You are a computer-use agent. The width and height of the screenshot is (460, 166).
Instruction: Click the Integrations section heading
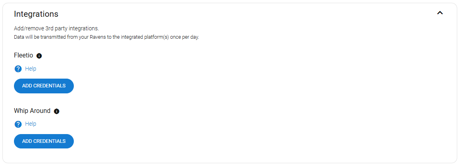pyautogui.click(x=36, y=14)
